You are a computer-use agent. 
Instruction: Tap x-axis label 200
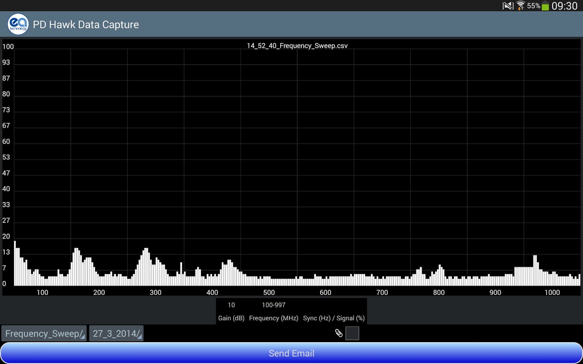point(99,292)
